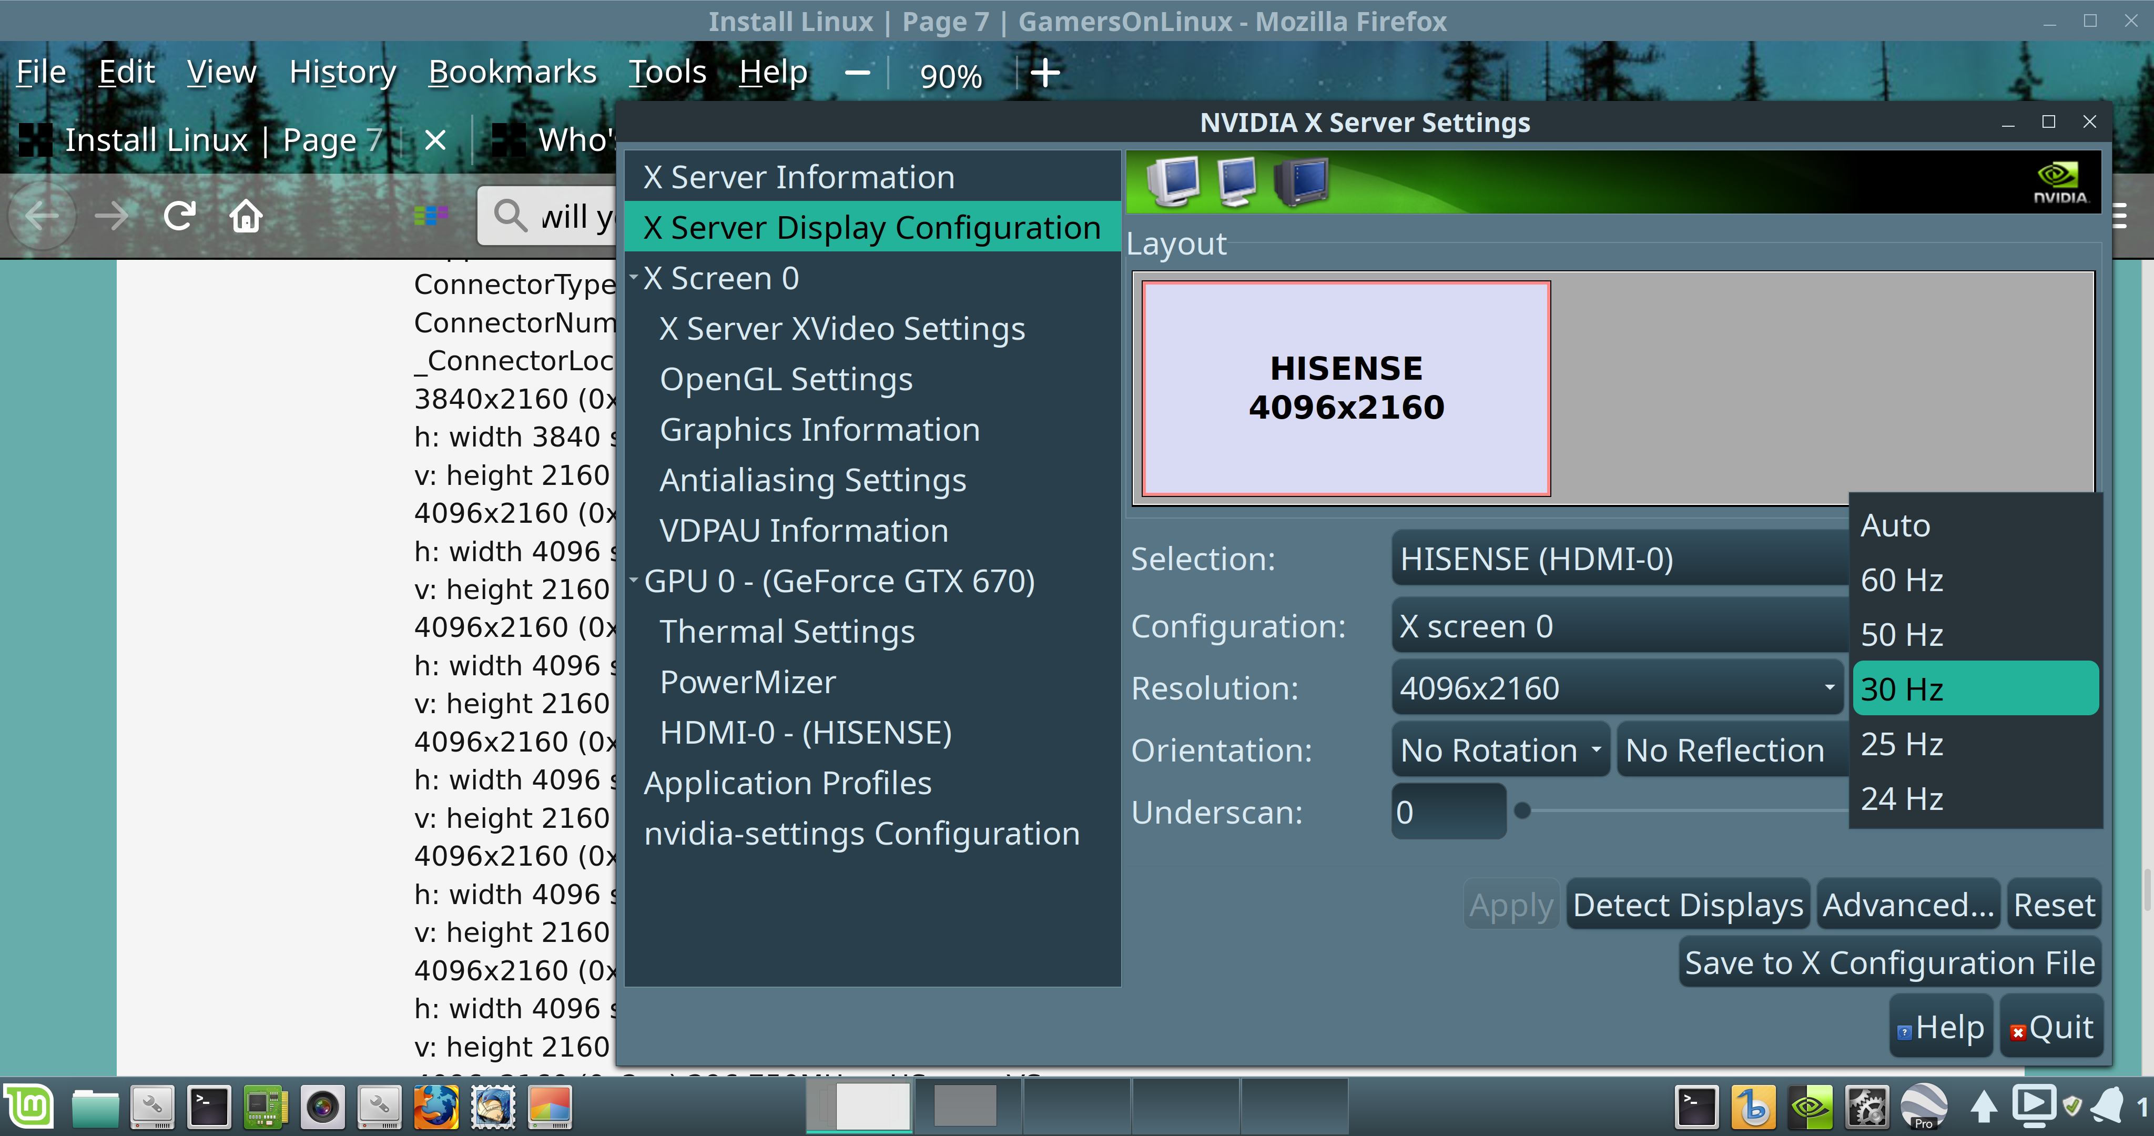This screenshot has width=2154, height=1136.
Task: Click the magnifier icon in Firefox search box
Action: [x=509, y=216]
